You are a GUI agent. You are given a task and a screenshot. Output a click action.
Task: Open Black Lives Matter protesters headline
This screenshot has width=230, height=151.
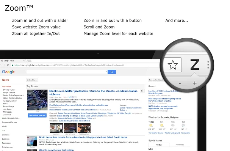pyautogui.click(x=93, y=93)
